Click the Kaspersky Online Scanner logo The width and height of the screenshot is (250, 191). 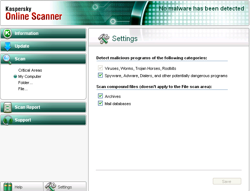34,13
